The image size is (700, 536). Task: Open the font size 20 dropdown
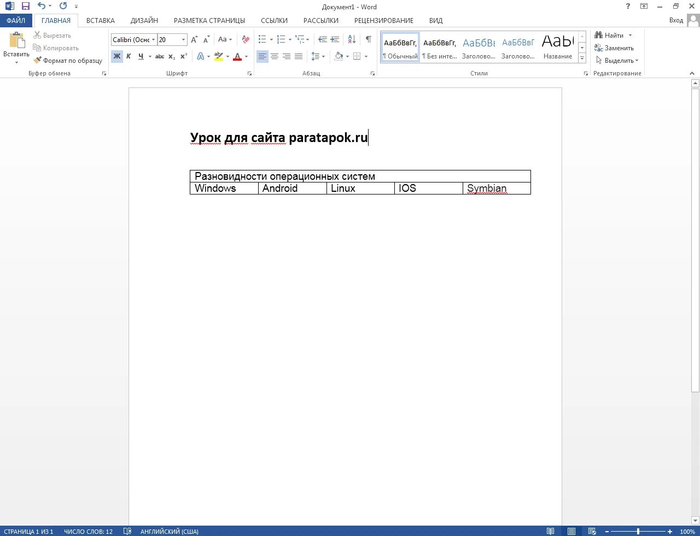click(x=183, y=40)
